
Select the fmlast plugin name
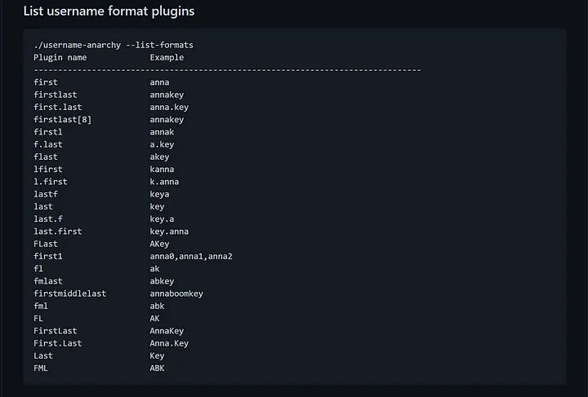47,281
